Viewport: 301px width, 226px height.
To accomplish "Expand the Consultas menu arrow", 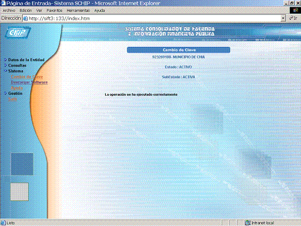I will (x=5, y=65).
